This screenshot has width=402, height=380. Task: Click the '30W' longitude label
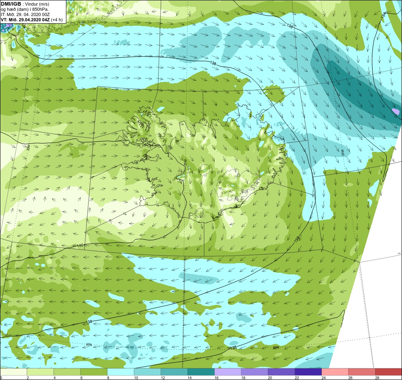coord(28,148)
